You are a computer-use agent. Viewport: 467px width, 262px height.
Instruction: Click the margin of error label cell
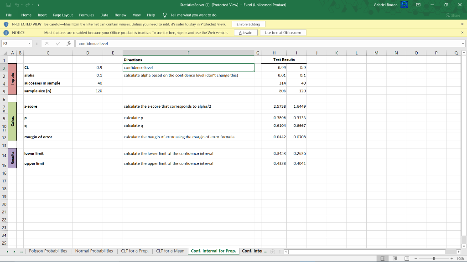(47, 137)
